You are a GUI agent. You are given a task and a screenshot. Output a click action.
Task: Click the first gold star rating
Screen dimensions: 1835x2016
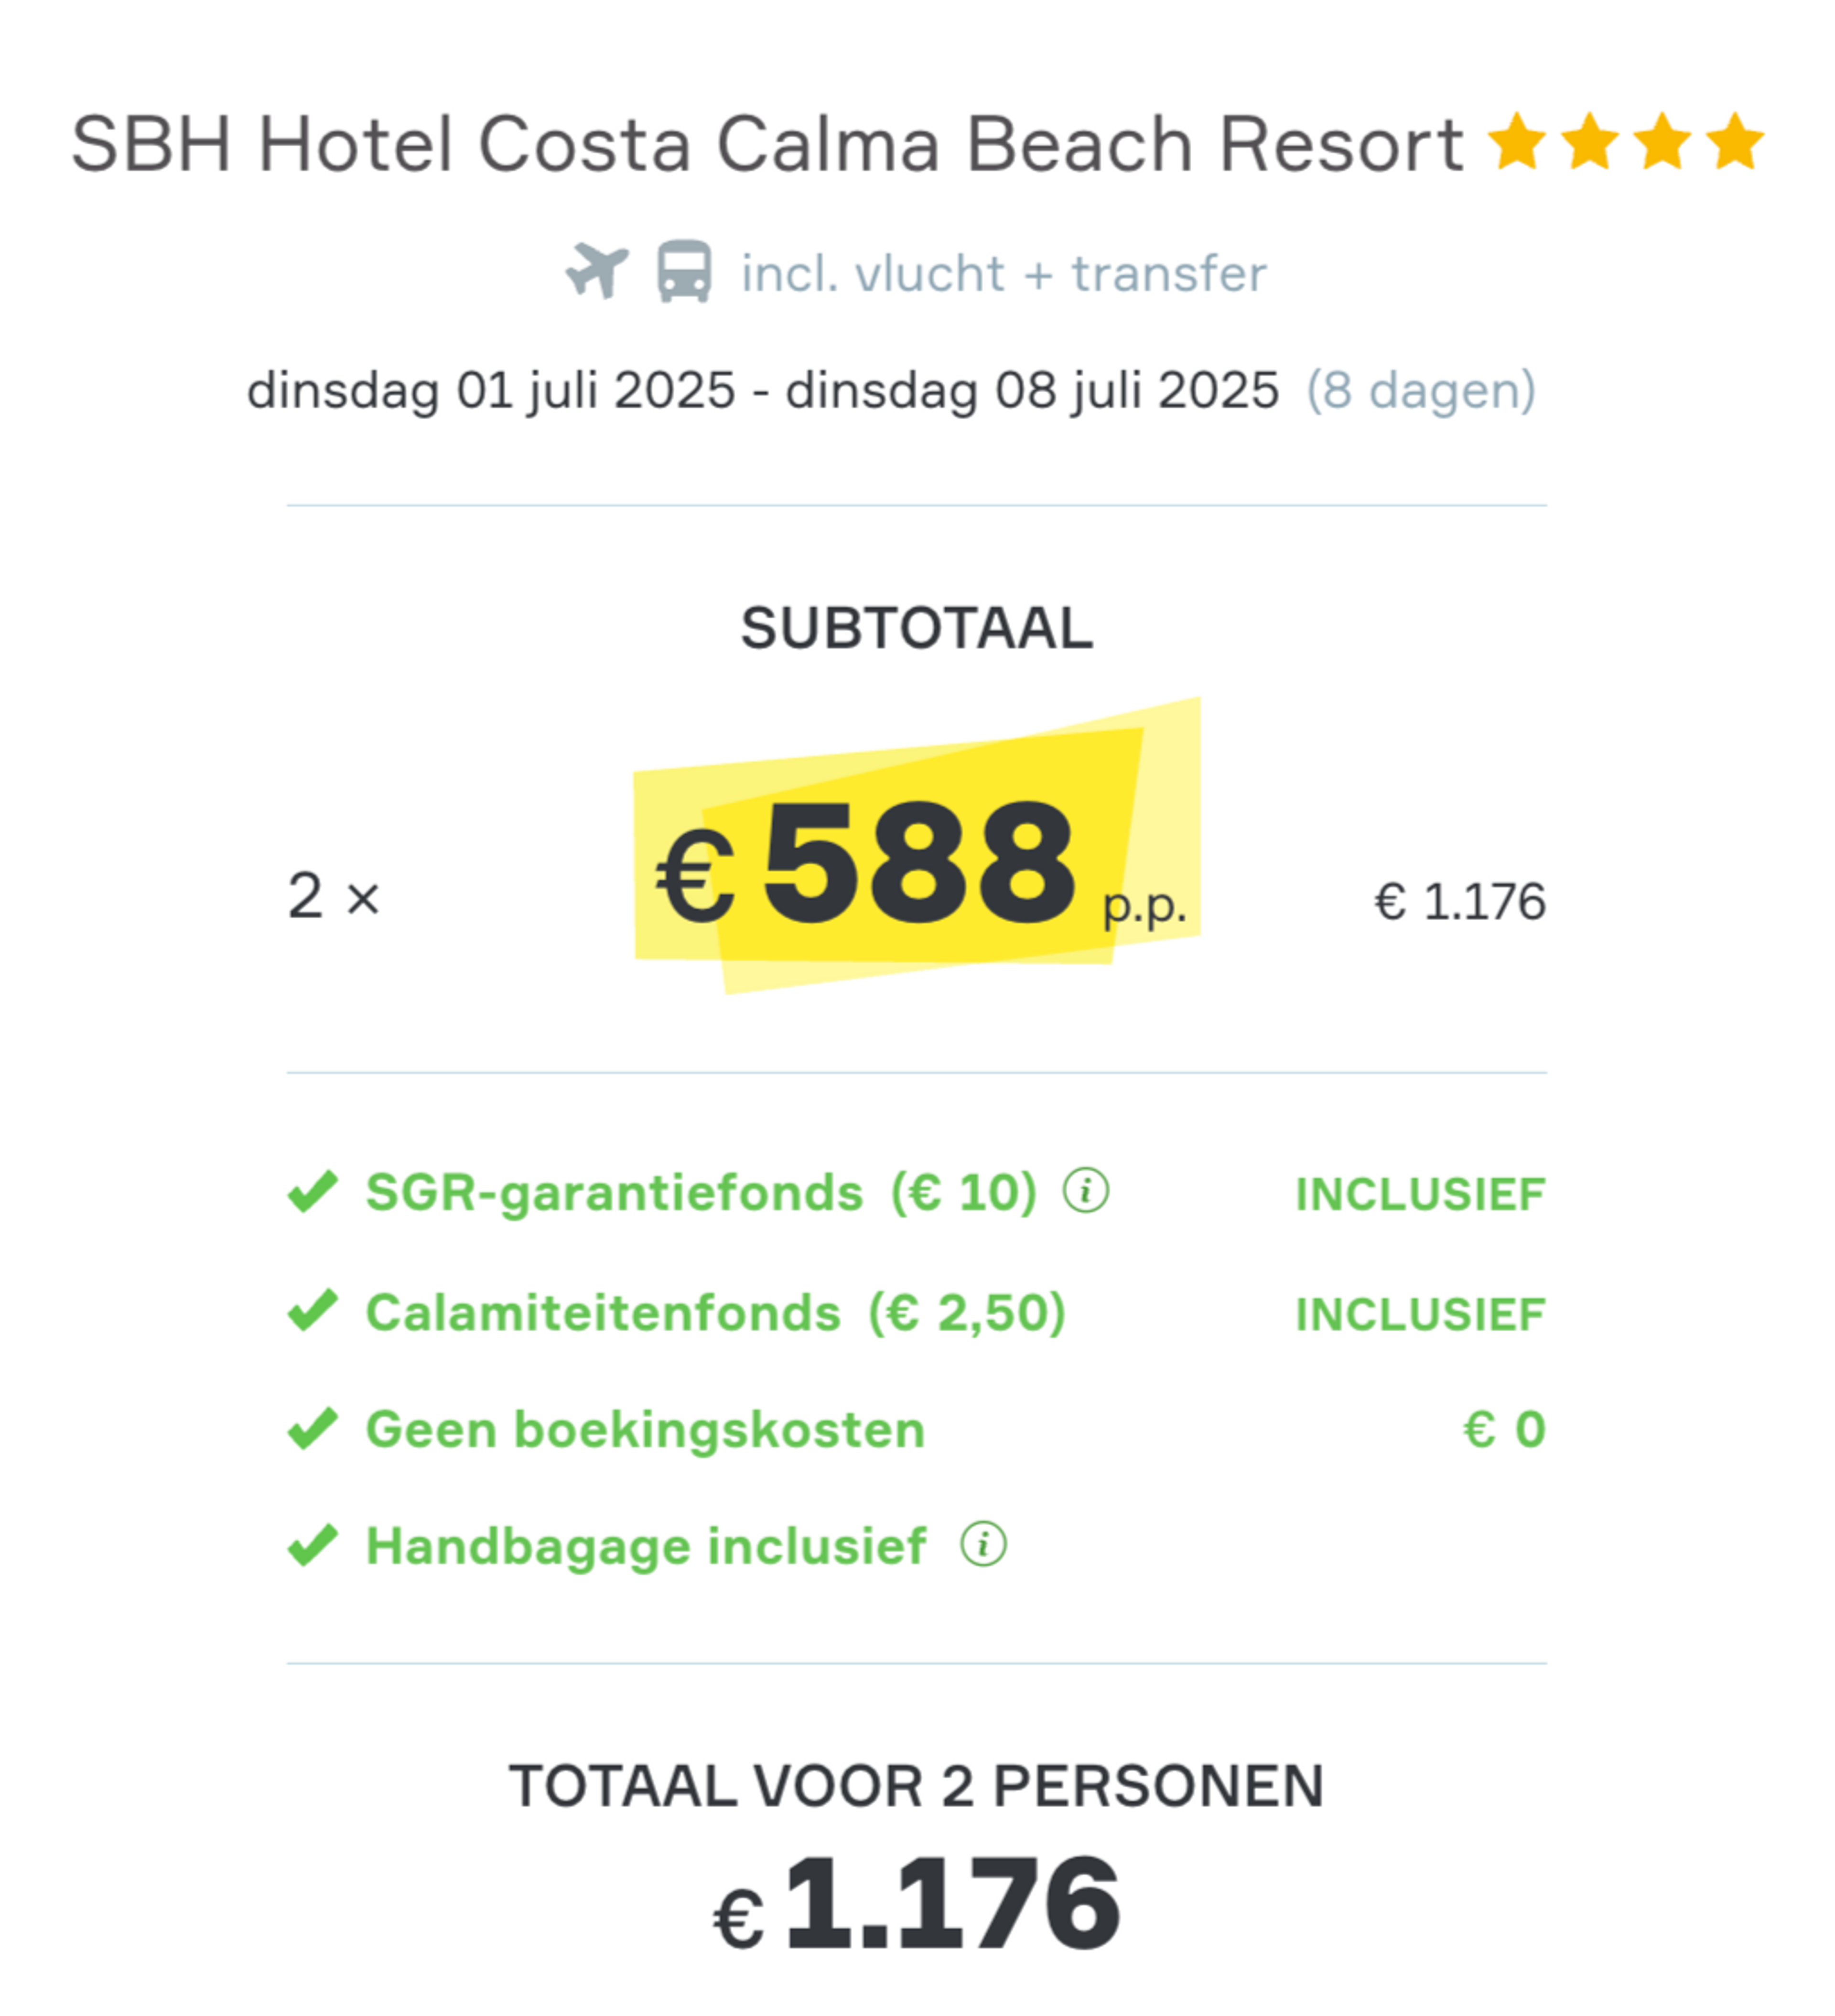[1517, 141]
